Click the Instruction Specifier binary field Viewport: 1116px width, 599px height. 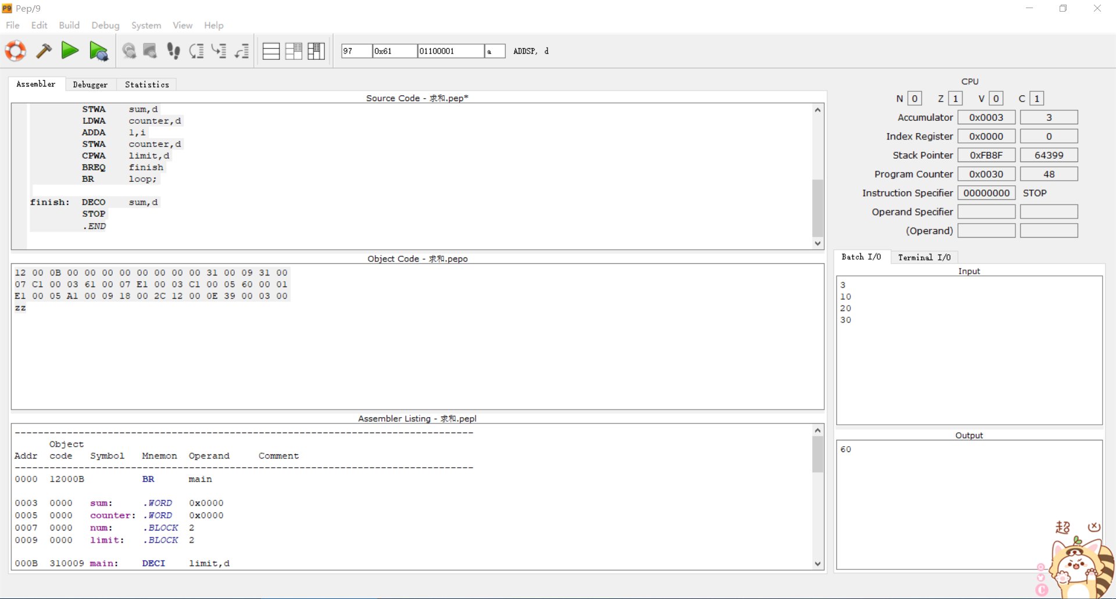[x=986, y=193]
